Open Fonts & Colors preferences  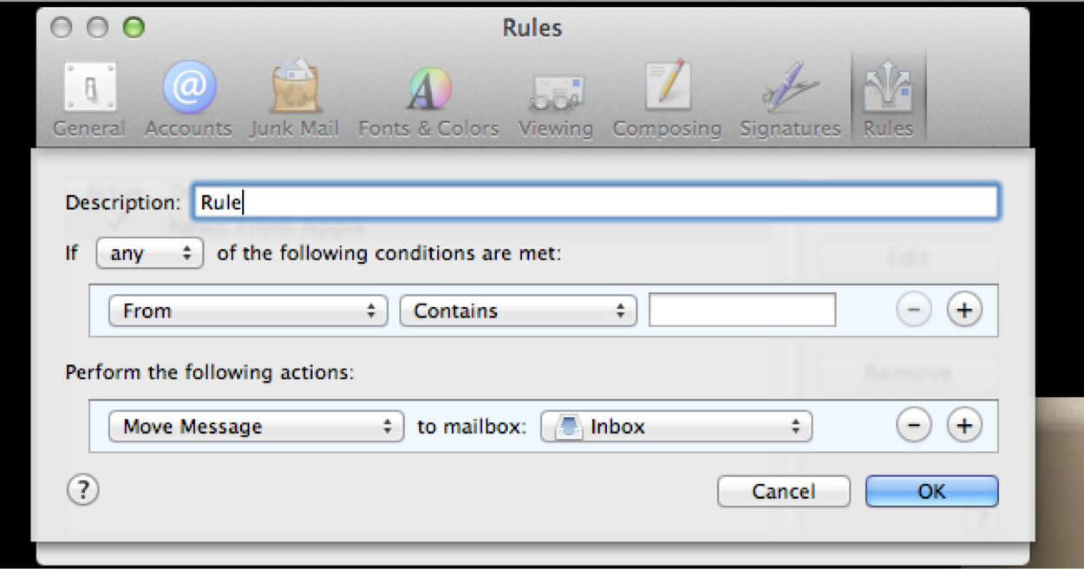(x=428, y=98)
